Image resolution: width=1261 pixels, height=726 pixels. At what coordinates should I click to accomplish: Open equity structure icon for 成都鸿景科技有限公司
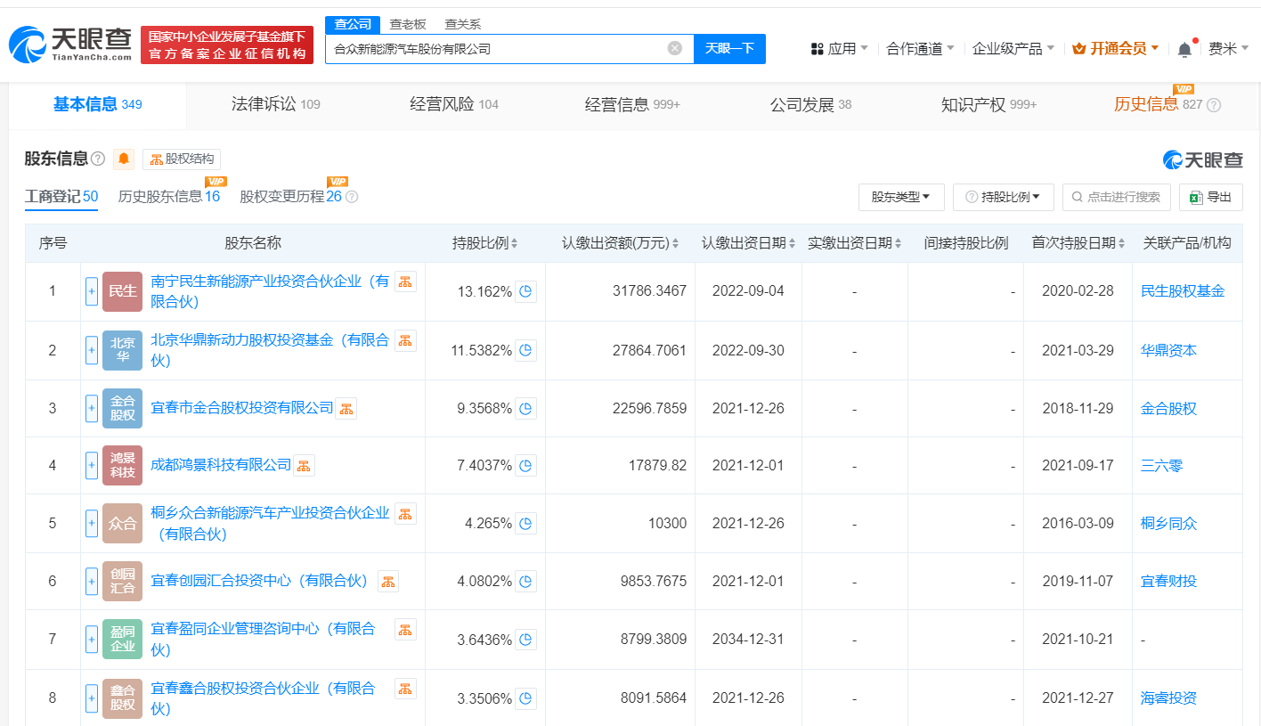304,465
